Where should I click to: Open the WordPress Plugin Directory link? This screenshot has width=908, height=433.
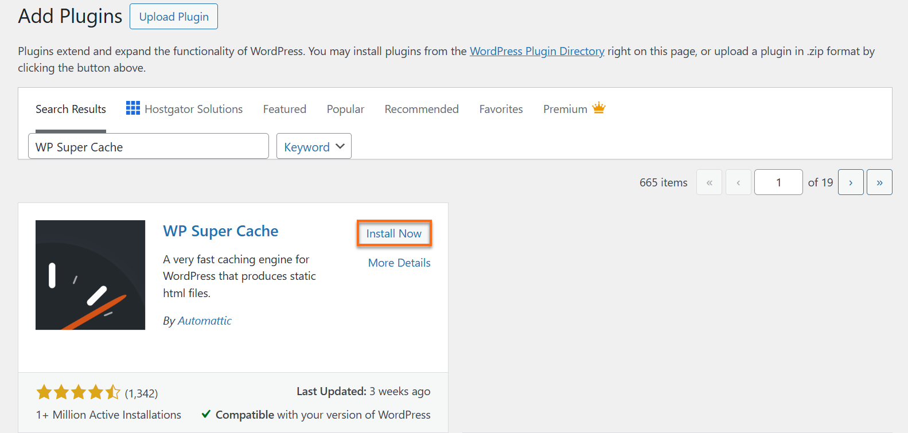click(x=537, y=51)
